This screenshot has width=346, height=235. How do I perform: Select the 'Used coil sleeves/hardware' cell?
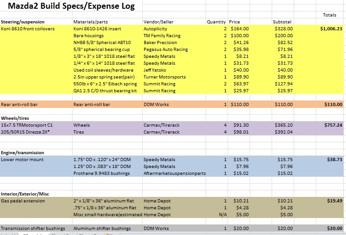(x=107, y=70)
